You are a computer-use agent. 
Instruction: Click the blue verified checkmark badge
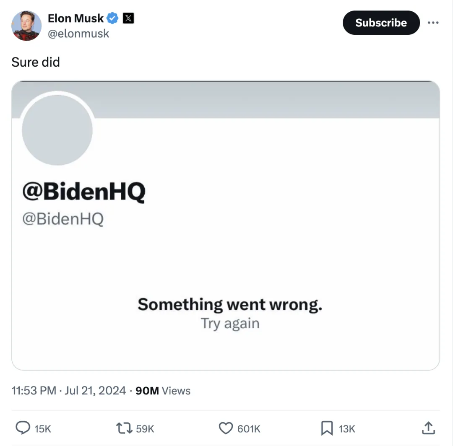[x=112, y=18]
